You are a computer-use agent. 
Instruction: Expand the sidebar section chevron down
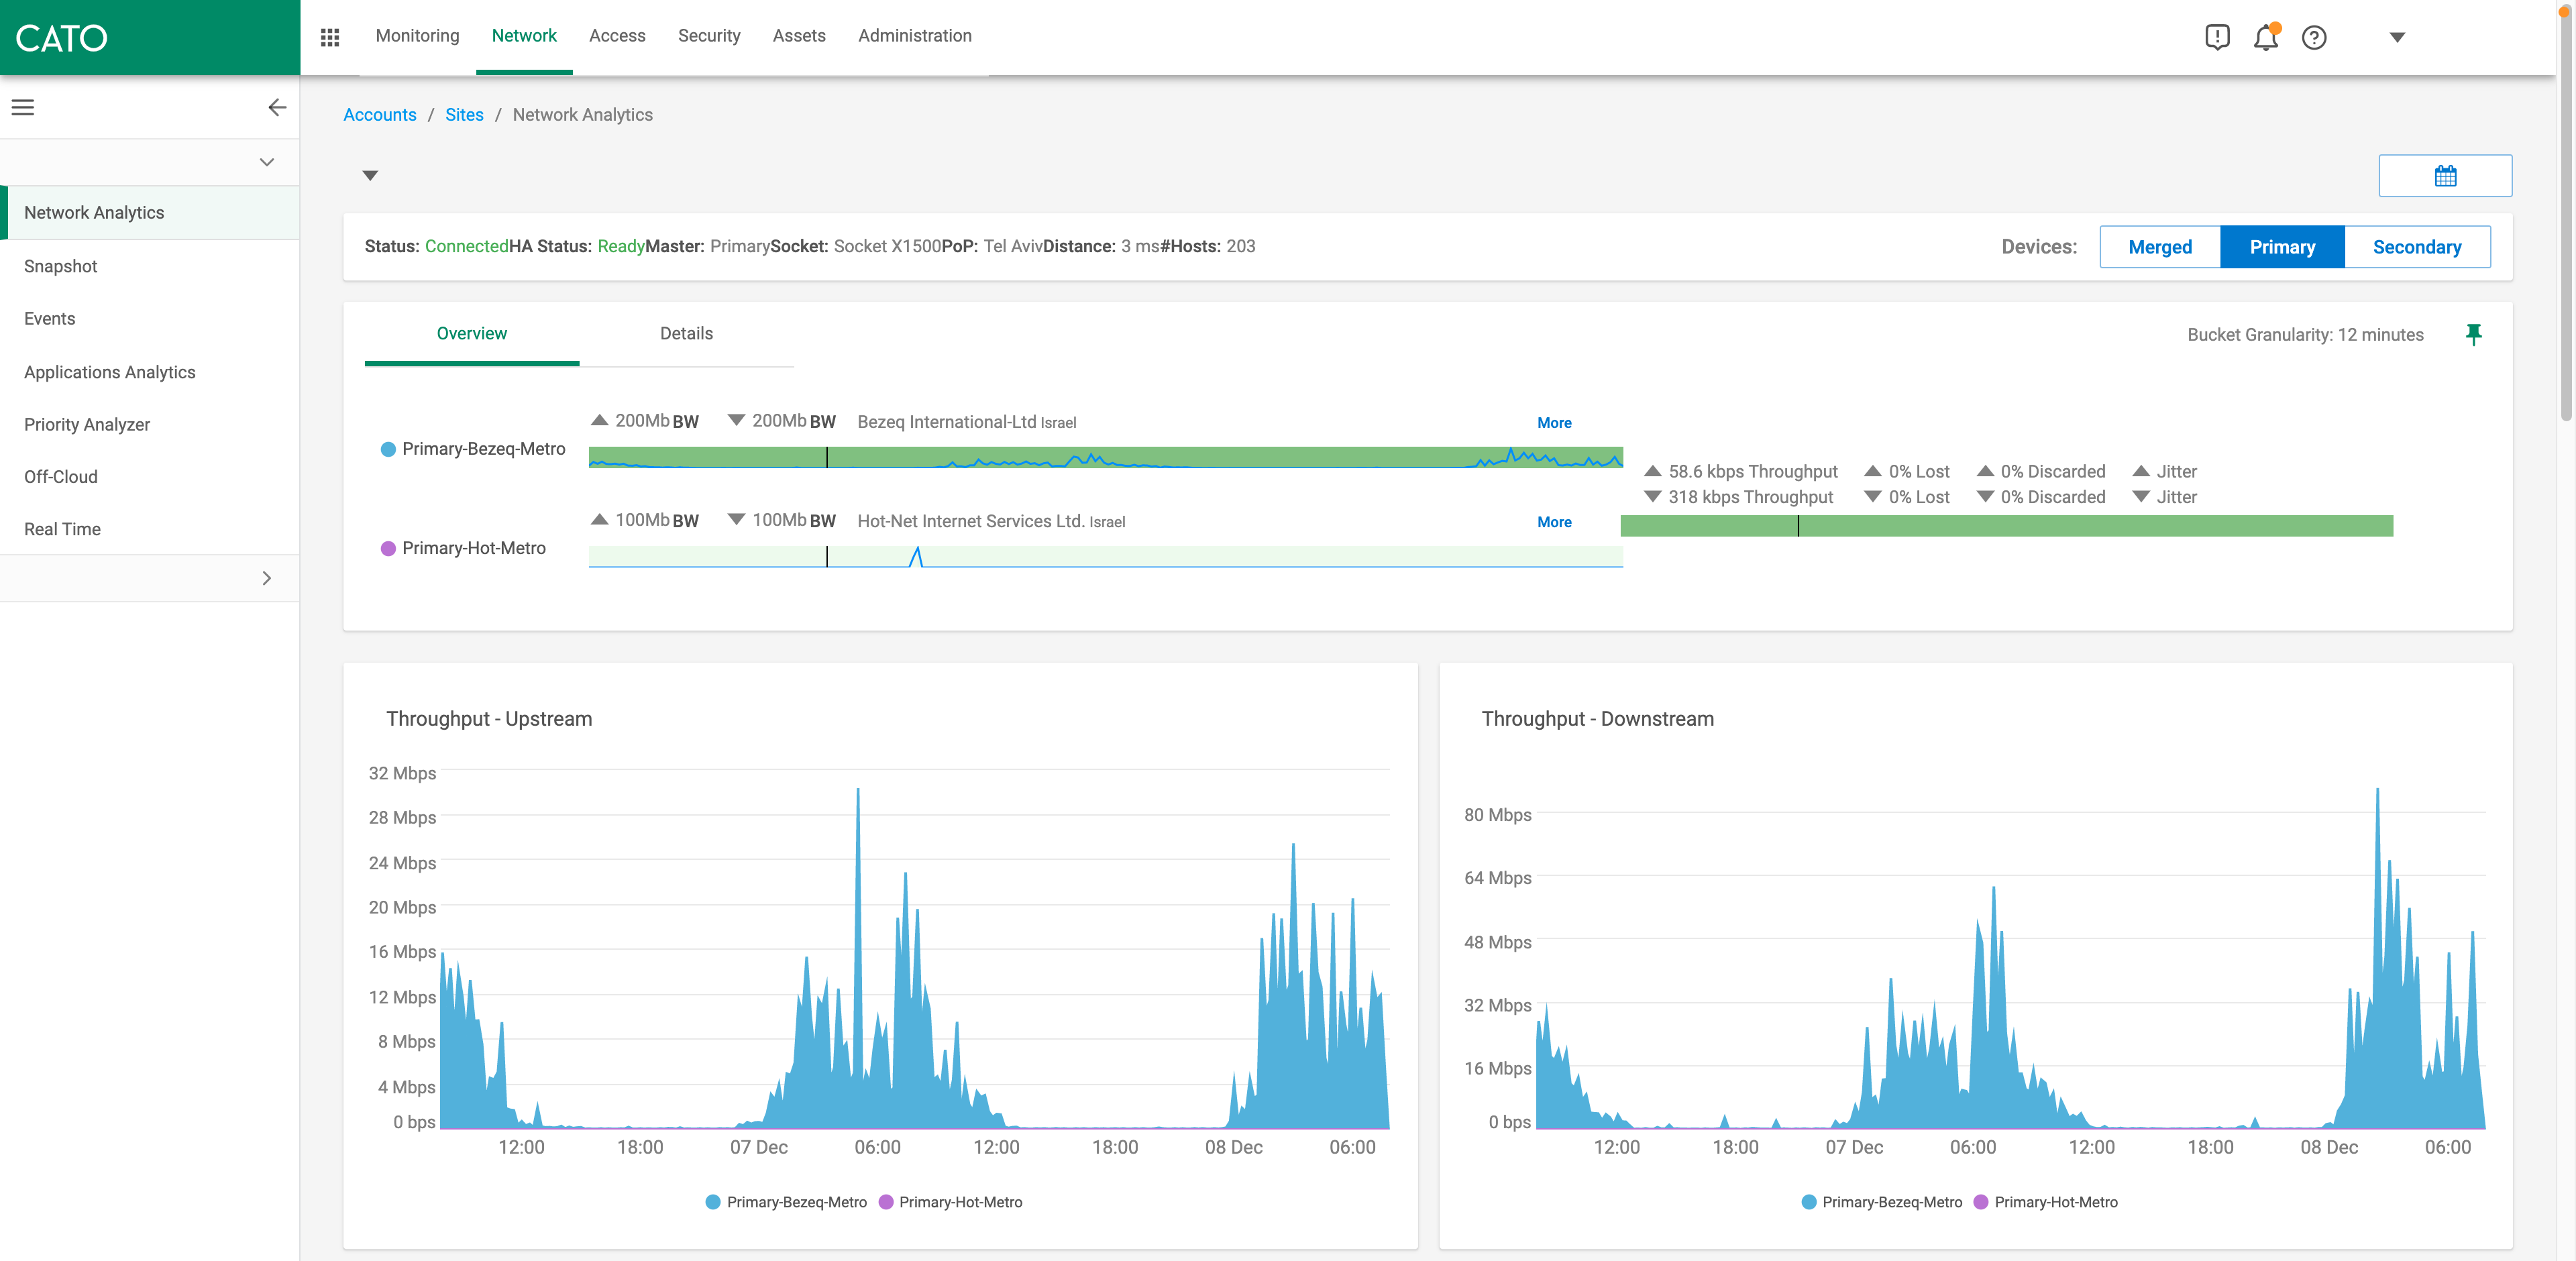pyautogui.click(x=266, y=162)
